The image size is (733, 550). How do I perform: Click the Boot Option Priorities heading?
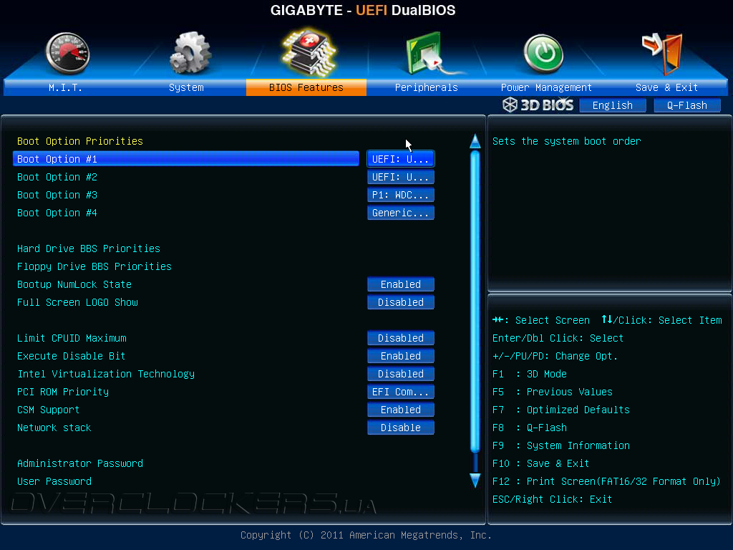tap(80, 141)
